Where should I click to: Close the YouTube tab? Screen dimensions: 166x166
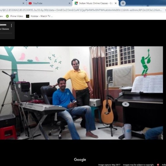tap(69, 3)
